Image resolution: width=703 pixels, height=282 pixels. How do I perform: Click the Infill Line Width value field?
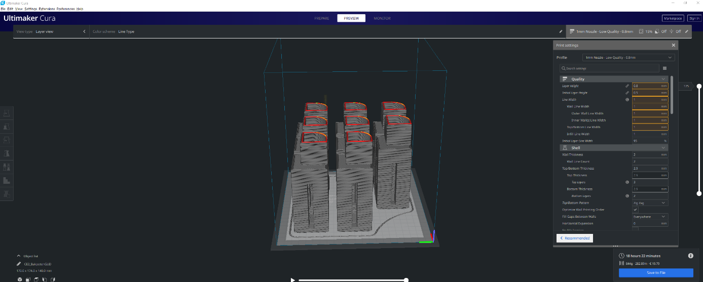650,134
